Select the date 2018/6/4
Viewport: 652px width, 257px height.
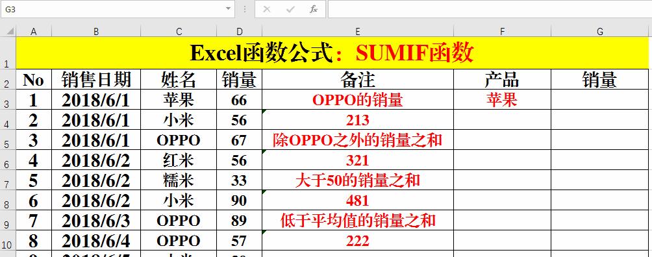(96, 240)
